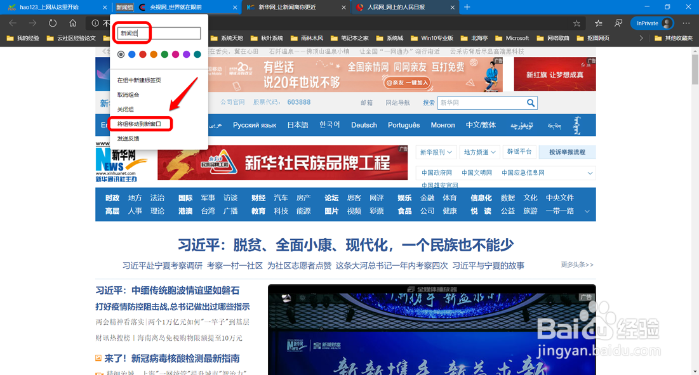Switch site language to Deutsch
The height and width of the screenshot is (375, 699).
364,125
